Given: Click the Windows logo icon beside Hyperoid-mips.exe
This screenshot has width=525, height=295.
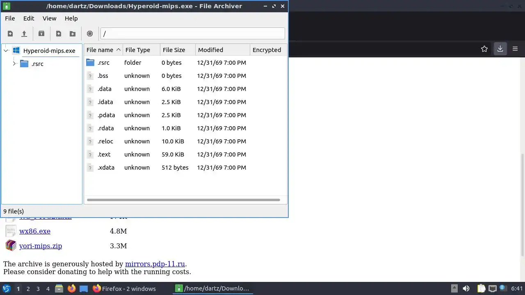Looking at the screenshot, I should pyautogui.click(x=16, y=50).
